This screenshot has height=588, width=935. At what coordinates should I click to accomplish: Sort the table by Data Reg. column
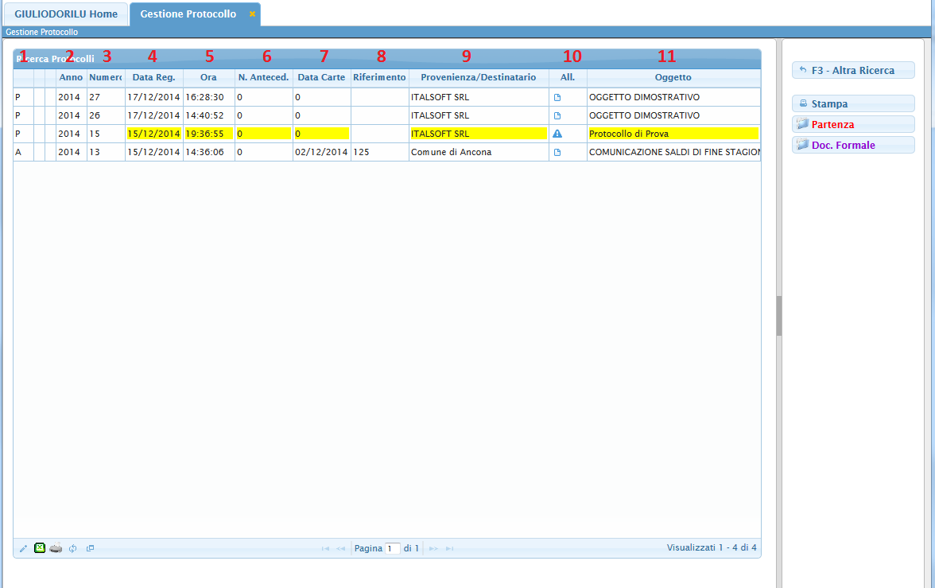pyautogui.click(x=153, y=77)
